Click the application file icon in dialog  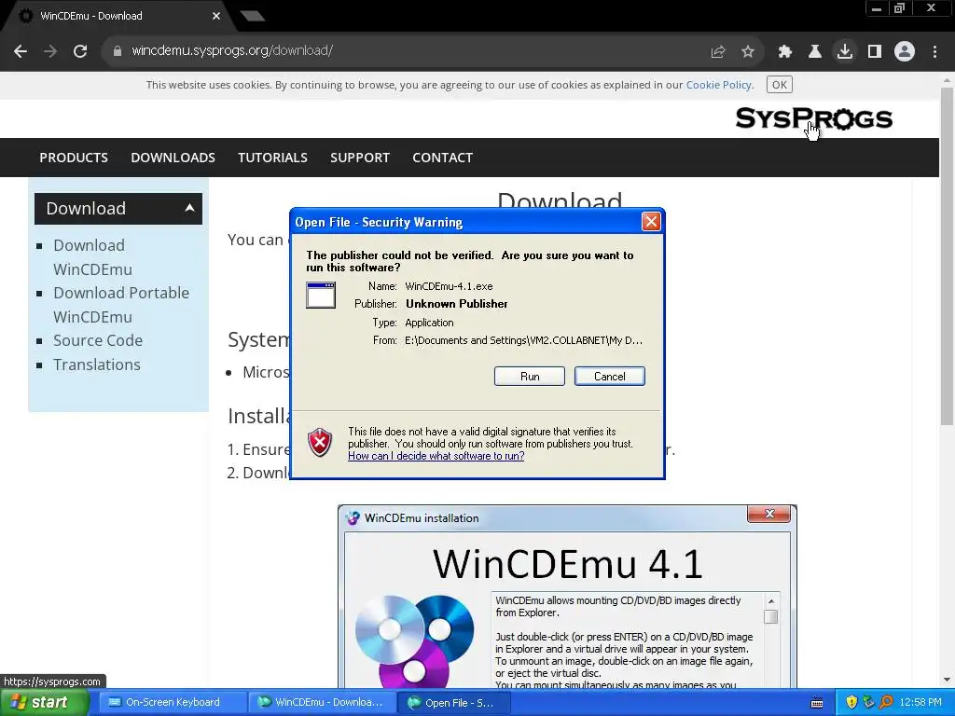[321, 296]
